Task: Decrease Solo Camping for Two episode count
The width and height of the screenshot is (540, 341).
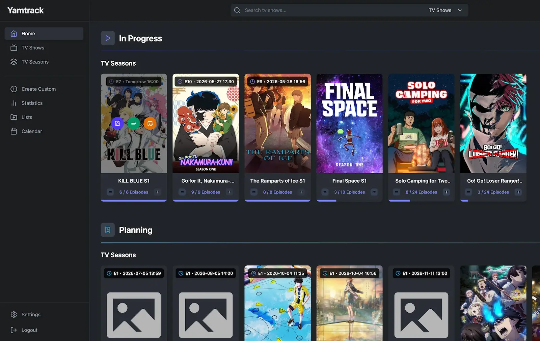Action: (397, 192)
